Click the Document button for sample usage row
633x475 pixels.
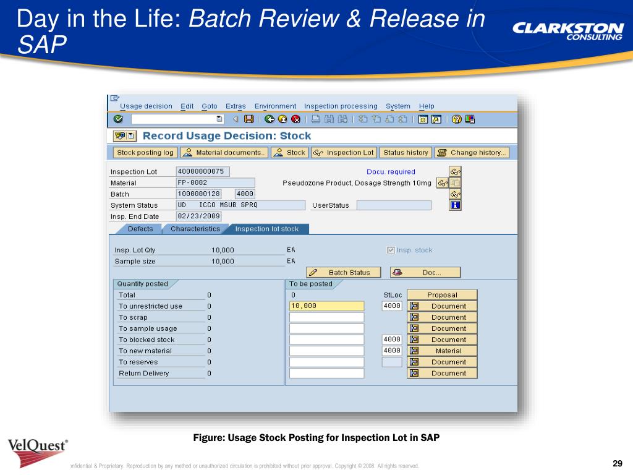(442, 328)
